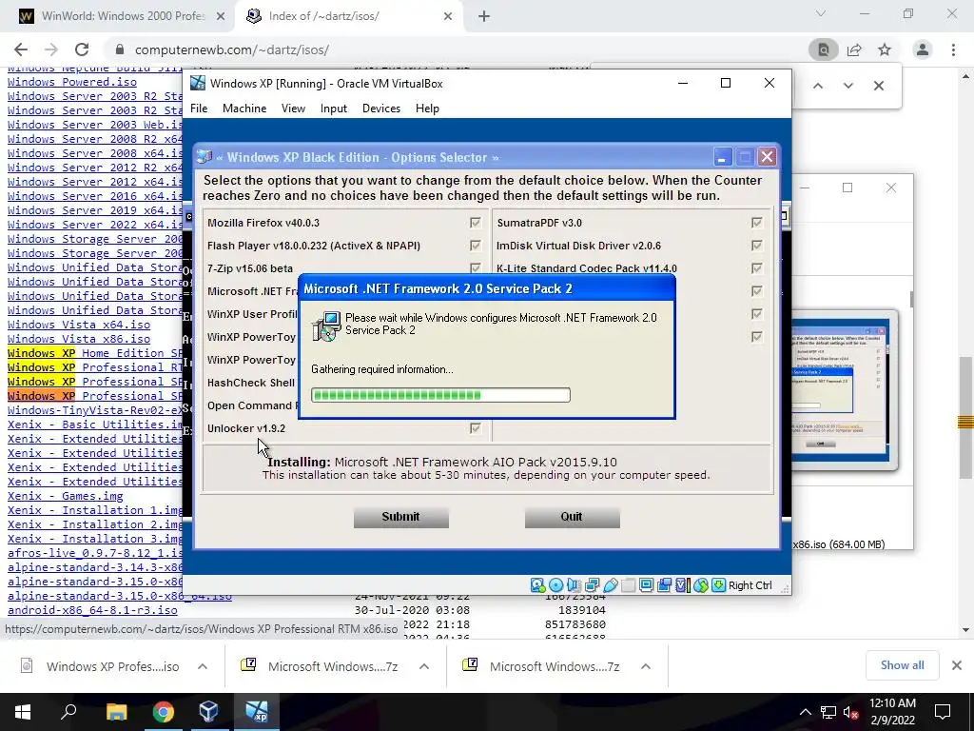The image size is (974, 731).
Task: Click the VirtualBox Manager cube taskbar icon
Action: coord(208,712)
